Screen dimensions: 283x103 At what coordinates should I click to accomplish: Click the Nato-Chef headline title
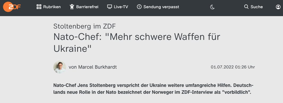click(137, 43)
